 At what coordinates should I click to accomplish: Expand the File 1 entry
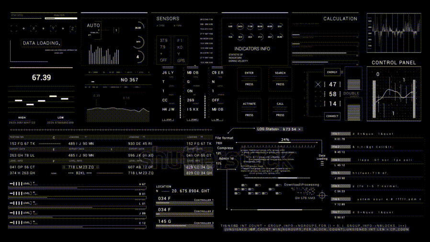click(x=336, y=134)
